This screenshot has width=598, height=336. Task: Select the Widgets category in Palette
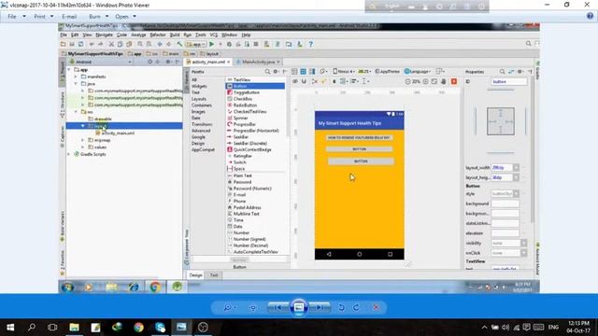[x=199, y=86]
